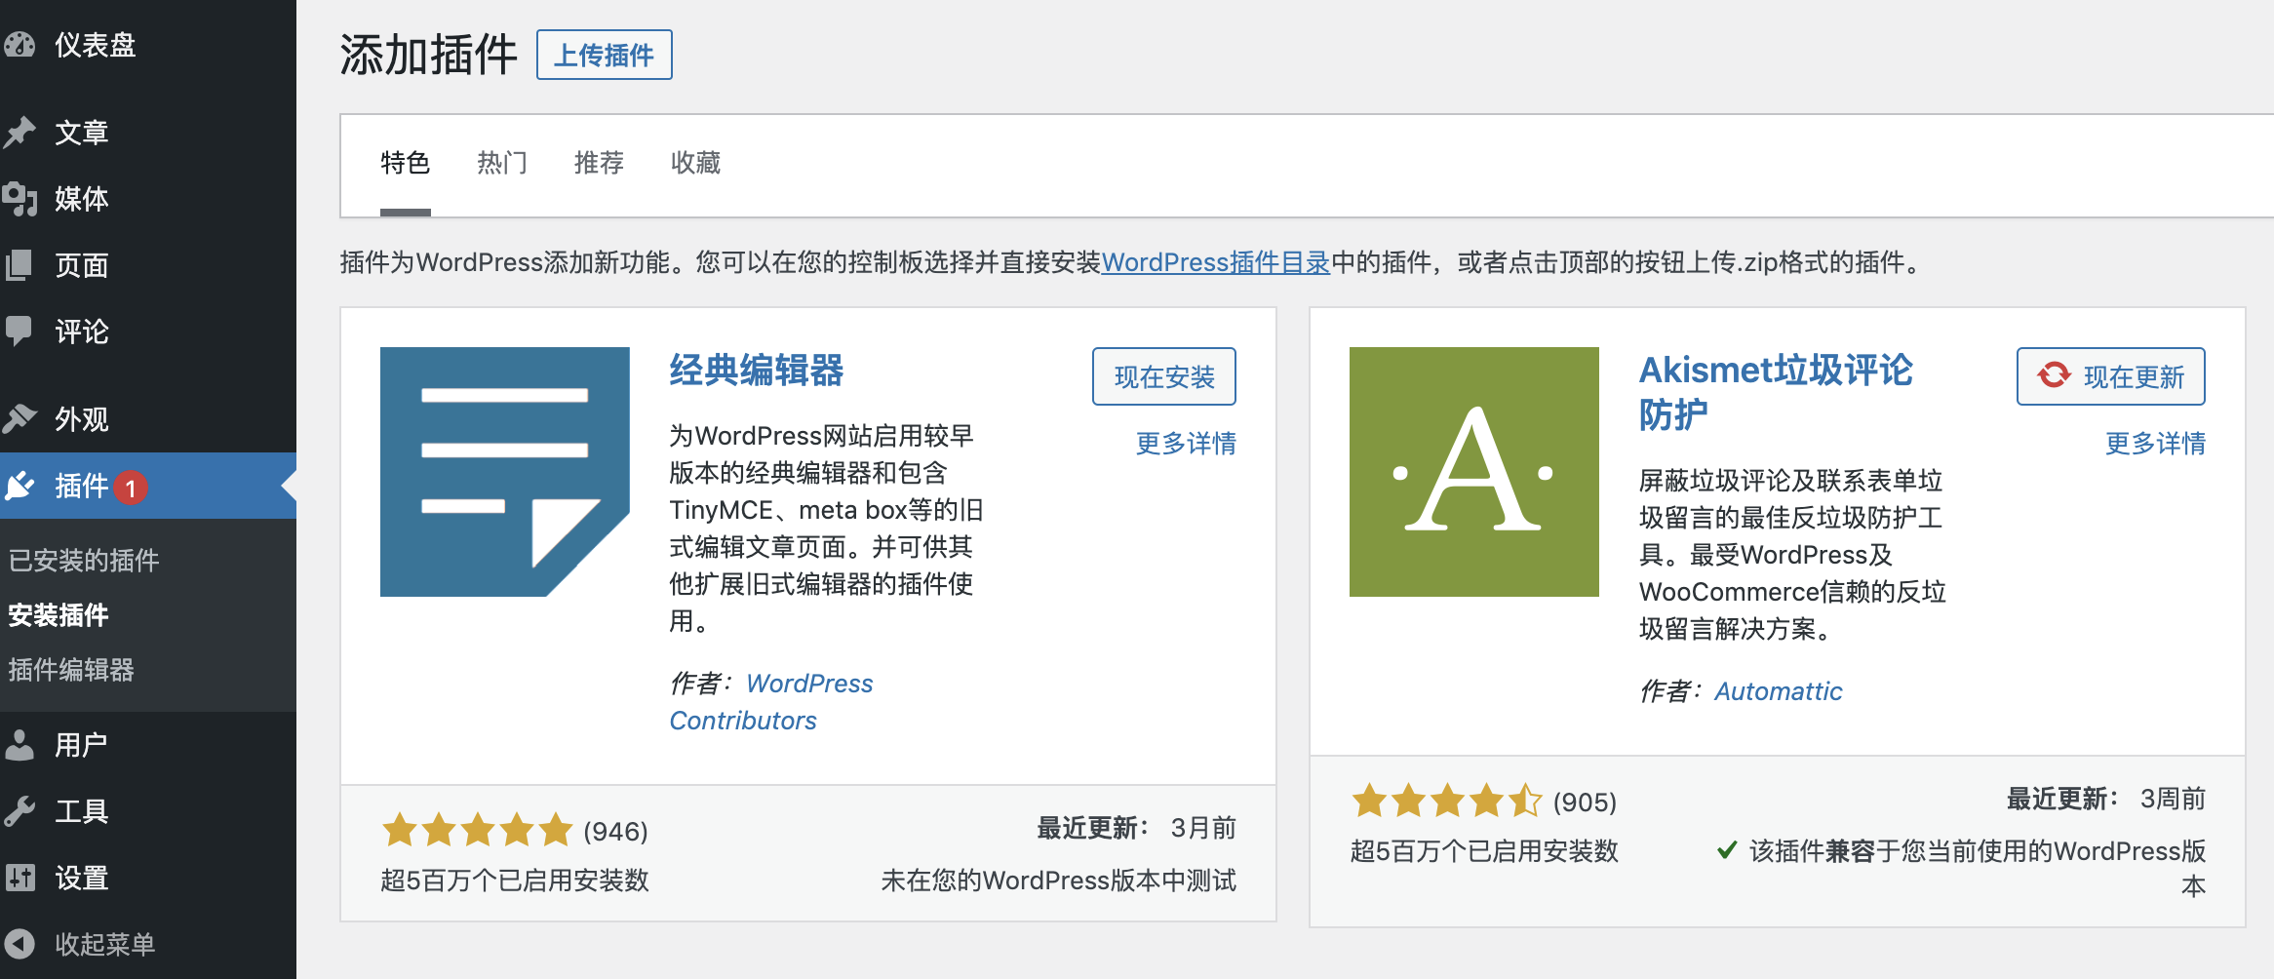2274x979 pixels.
Task: Switch to the 热门 tab
Action: point(501,163)
